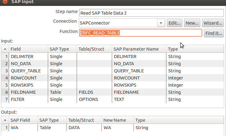Click the Edit... connection button
Image resolution: width=226 pixels, height=136 pixels.
tap(174, 23)
